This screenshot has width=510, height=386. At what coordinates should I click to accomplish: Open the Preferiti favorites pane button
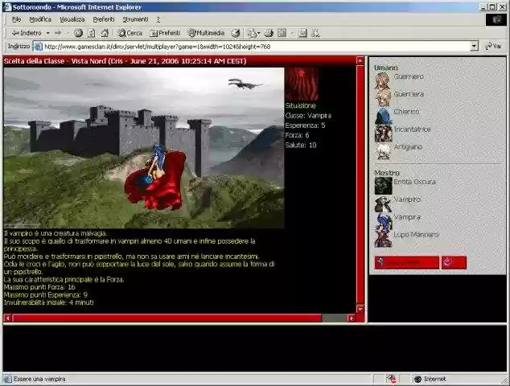click(165, 33)
